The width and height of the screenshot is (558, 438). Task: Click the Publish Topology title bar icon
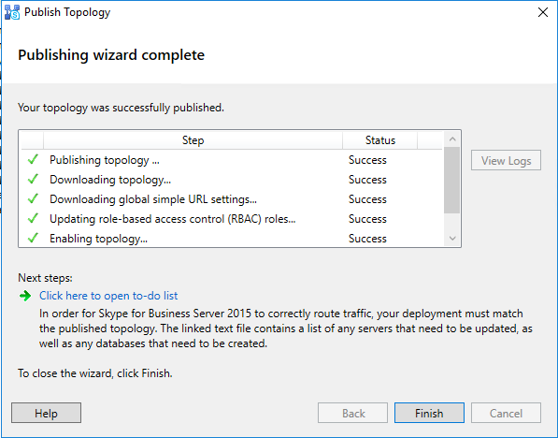[12, 12]
